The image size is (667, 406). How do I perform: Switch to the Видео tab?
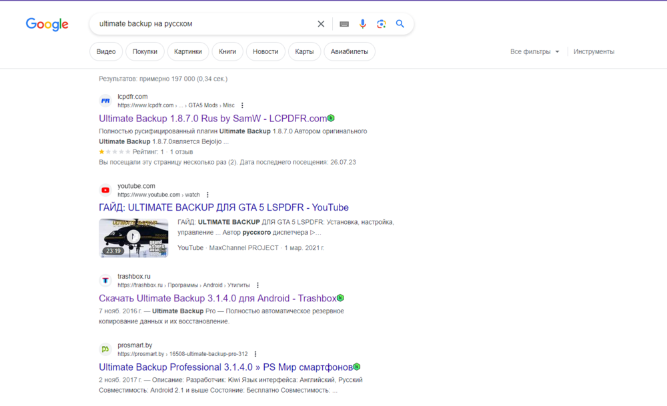(105, 51)
